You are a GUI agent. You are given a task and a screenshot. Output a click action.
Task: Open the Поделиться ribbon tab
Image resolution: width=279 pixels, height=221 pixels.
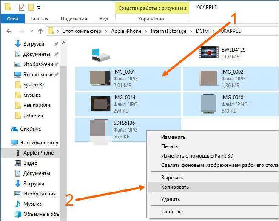pos(74,19)
